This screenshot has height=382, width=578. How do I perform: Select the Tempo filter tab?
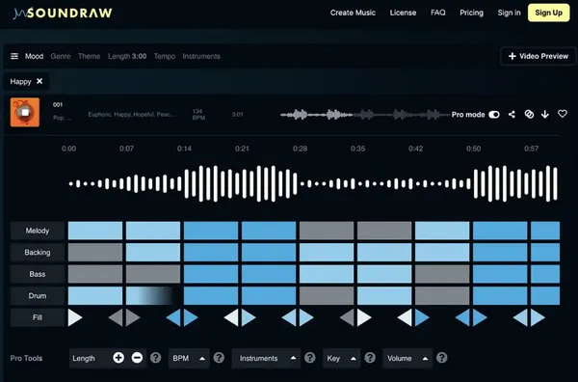coord(165,56)
